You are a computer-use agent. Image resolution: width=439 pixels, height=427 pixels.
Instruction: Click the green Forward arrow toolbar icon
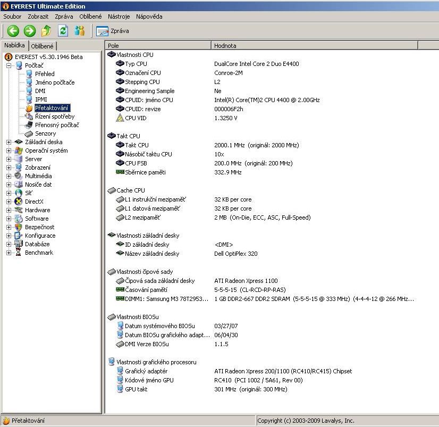pyautogui.click(x=29, y=31)
